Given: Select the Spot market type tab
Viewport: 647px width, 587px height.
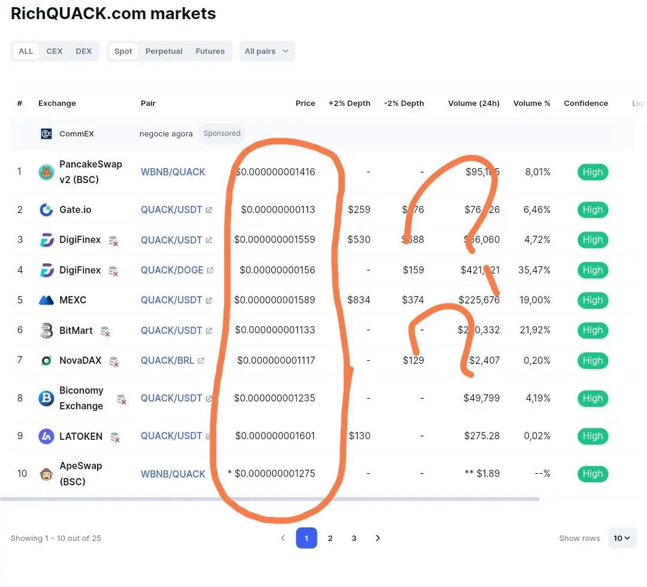Looking at the screenshot, I should pos(123,51).
